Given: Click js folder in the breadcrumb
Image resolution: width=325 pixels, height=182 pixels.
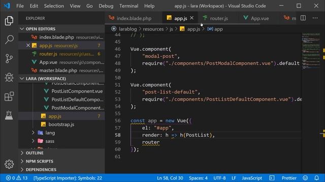Looking at the screenshot, I should (x=171, y=29).
